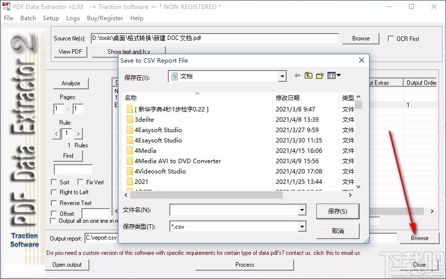This screenshot has height=279, width=446.
Task: Expand the 保存在 location dropdown
Action: pyautogui.click(x=282, y=76)
